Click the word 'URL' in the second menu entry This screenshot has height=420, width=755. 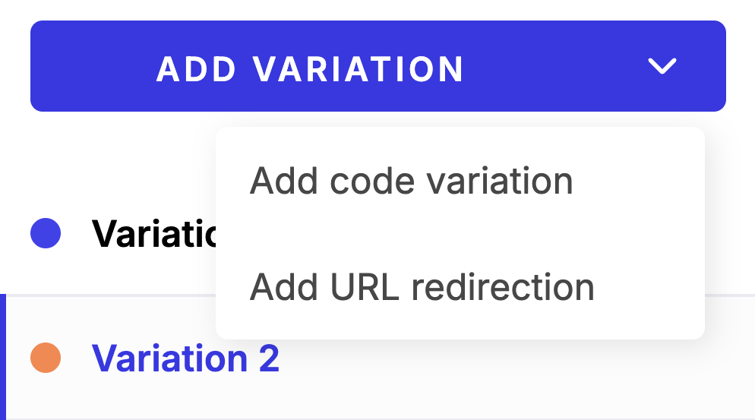(x=365, y=287)
